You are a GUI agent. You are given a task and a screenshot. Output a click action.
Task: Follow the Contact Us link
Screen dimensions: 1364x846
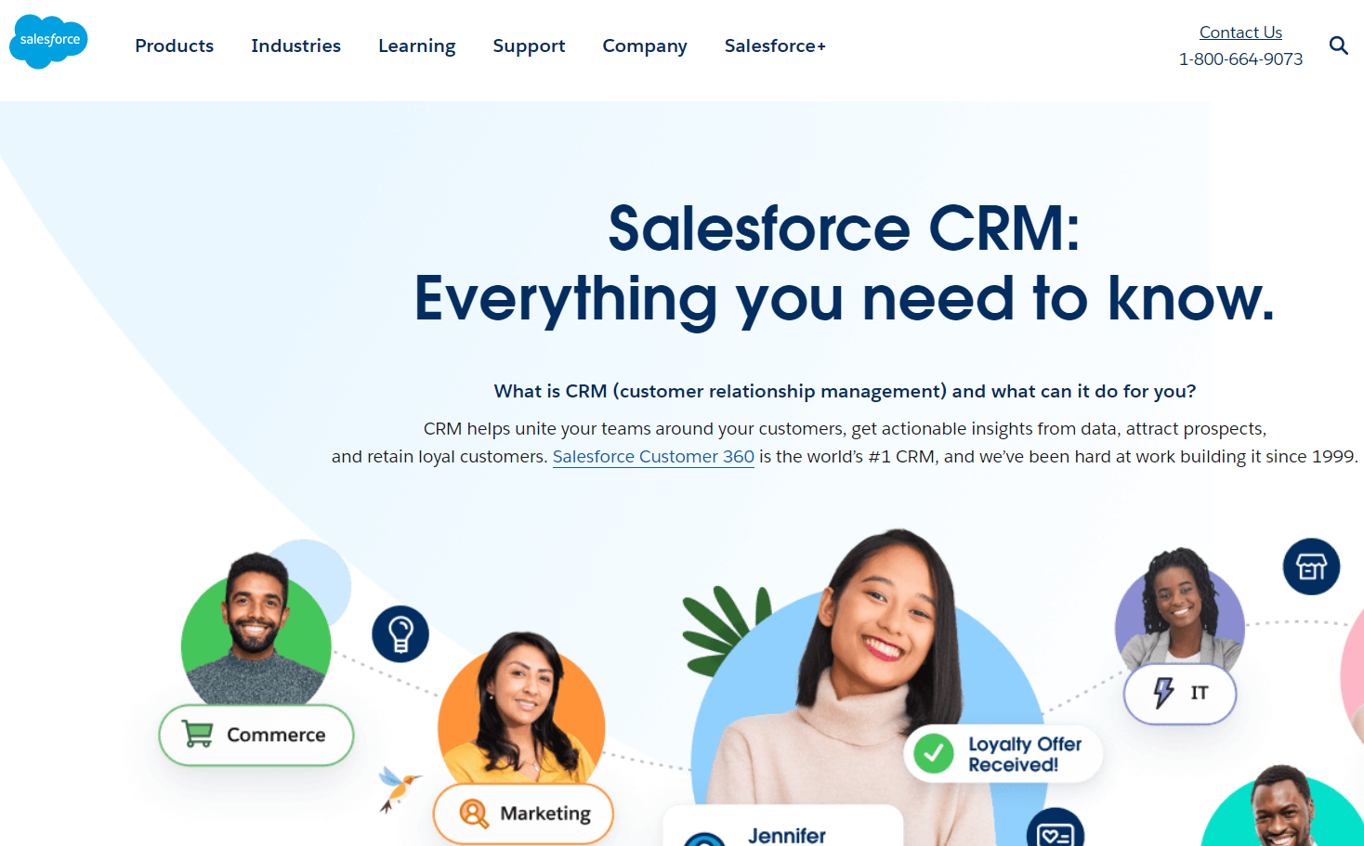[1240, 33]
